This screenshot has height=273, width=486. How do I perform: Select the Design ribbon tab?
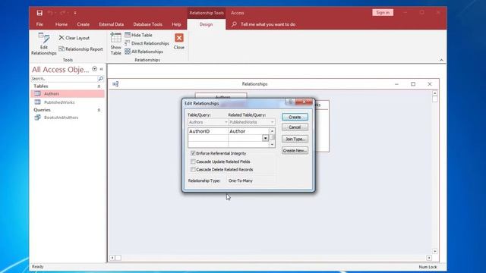tap(206, 24)
